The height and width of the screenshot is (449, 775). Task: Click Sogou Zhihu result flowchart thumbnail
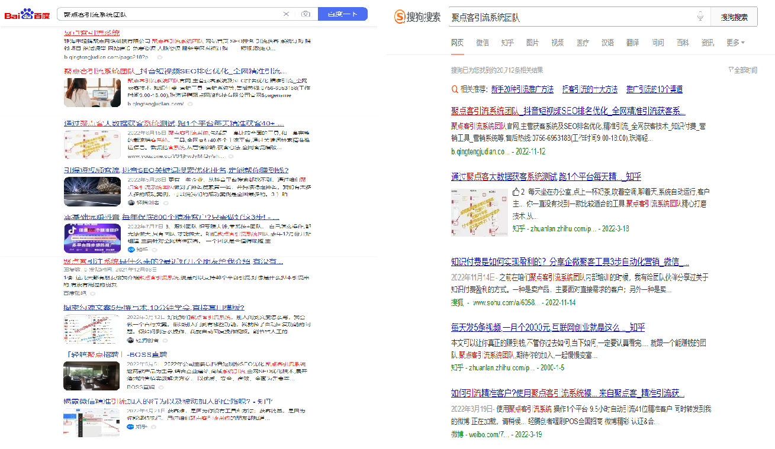(478, 212)
